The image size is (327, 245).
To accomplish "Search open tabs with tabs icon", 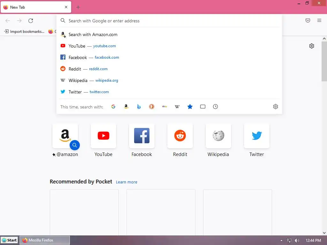I will point(203,107).
